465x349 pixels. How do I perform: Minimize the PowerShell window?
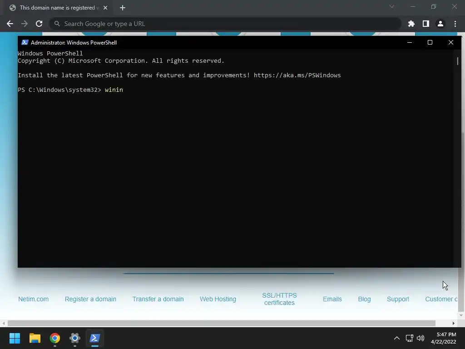click(x=410, y=42)
